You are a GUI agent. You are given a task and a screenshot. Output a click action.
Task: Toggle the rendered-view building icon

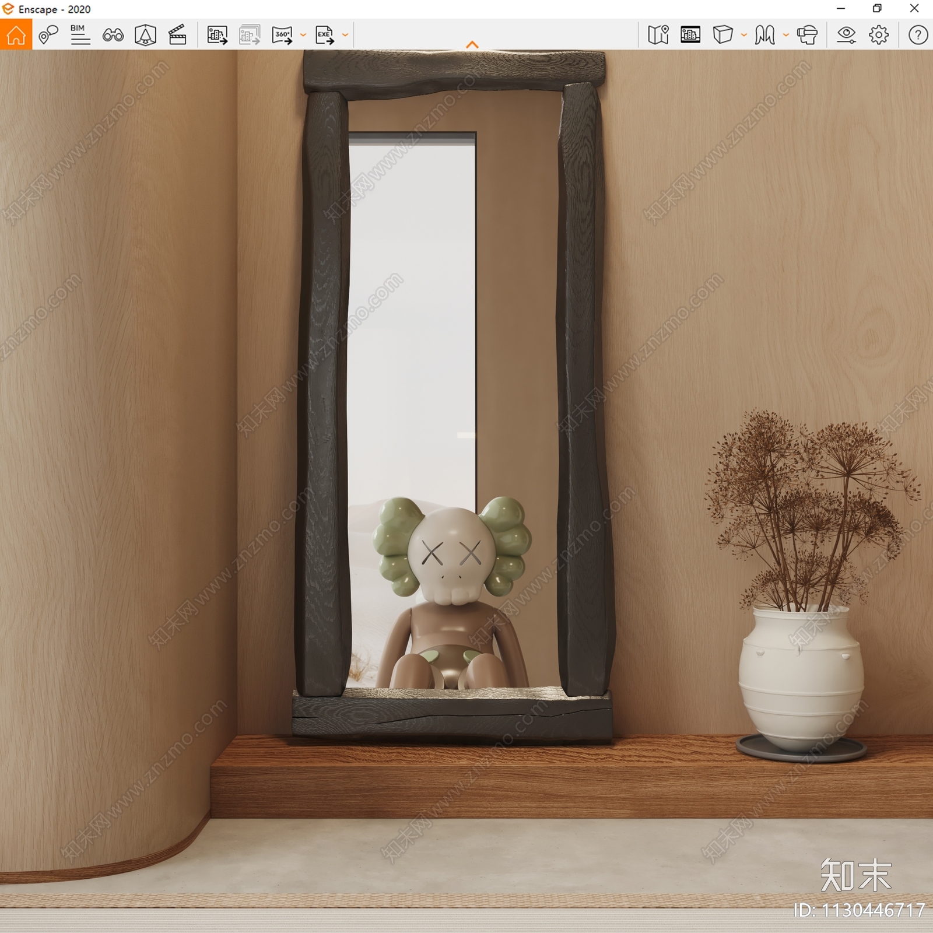pos(690,35)
